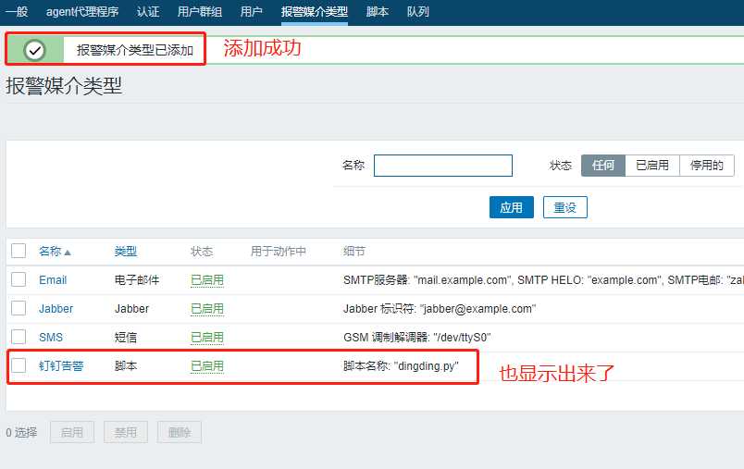This screenshot has width=744, height=469.
Task: Click the 禁用 bulk action button
Action: 126,432
